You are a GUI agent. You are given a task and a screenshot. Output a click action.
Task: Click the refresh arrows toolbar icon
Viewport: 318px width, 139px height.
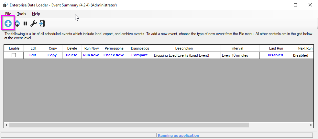(17, 23)
